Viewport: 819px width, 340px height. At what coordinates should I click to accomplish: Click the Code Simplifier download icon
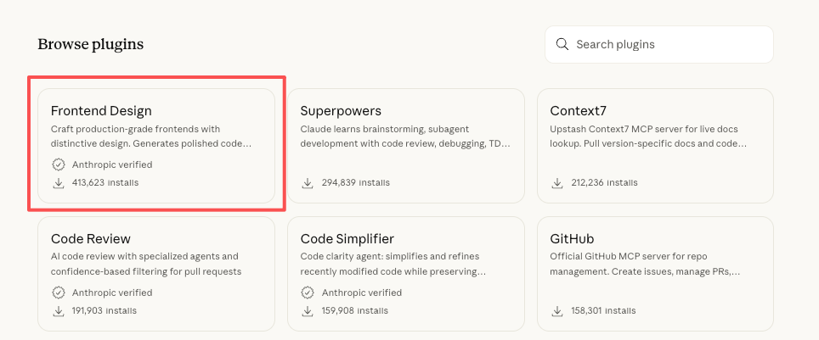(308, 310)
